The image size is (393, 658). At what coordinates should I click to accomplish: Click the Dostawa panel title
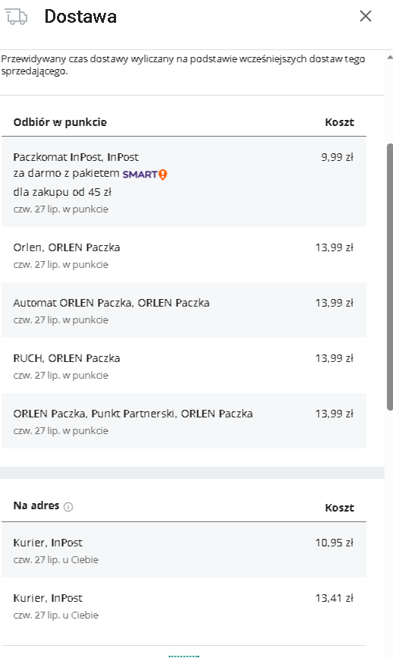coord(80,17)
